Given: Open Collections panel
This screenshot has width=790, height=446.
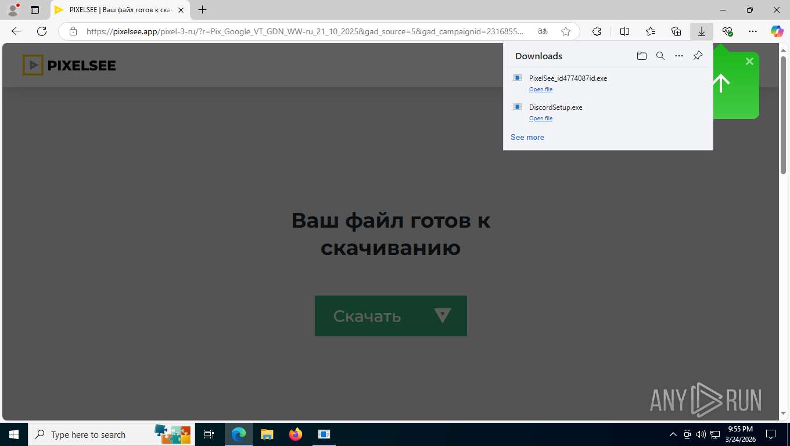Looking at the screenshot, I should coord(676,31).
